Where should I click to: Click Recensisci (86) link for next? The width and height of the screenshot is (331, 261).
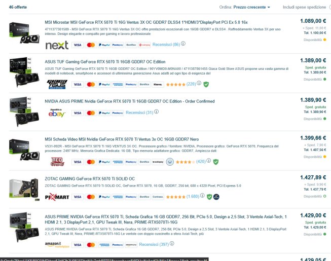166,45
